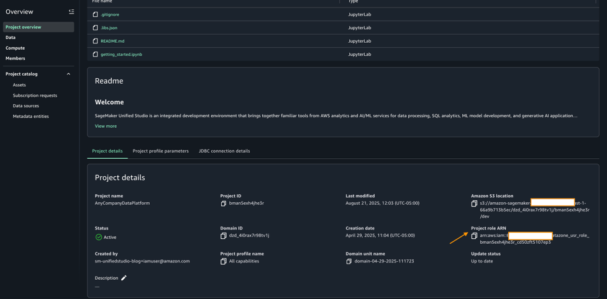Click View more in the Readme
The image size is (607, 299).
click(x=106, y=126)
